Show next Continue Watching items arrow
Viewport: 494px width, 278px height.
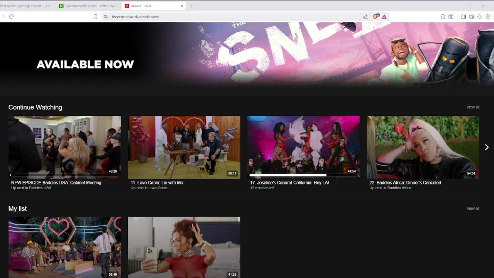click(x=487, y=147)
